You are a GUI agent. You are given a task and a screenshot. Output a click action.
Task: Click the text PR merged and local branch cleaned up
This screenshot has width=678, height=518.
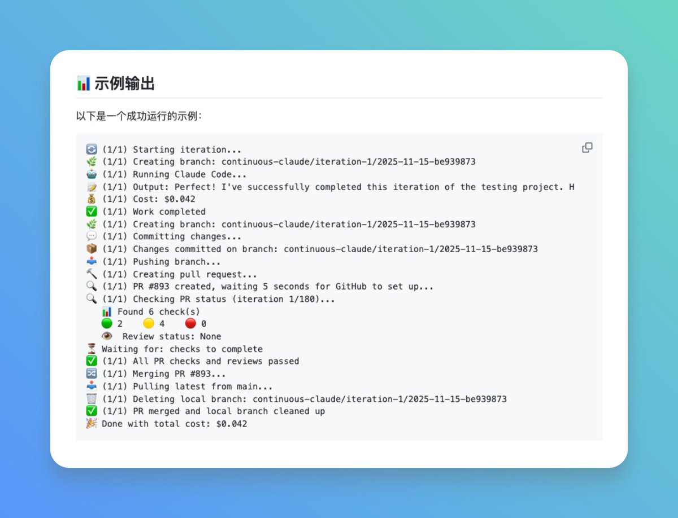point(229,411)
